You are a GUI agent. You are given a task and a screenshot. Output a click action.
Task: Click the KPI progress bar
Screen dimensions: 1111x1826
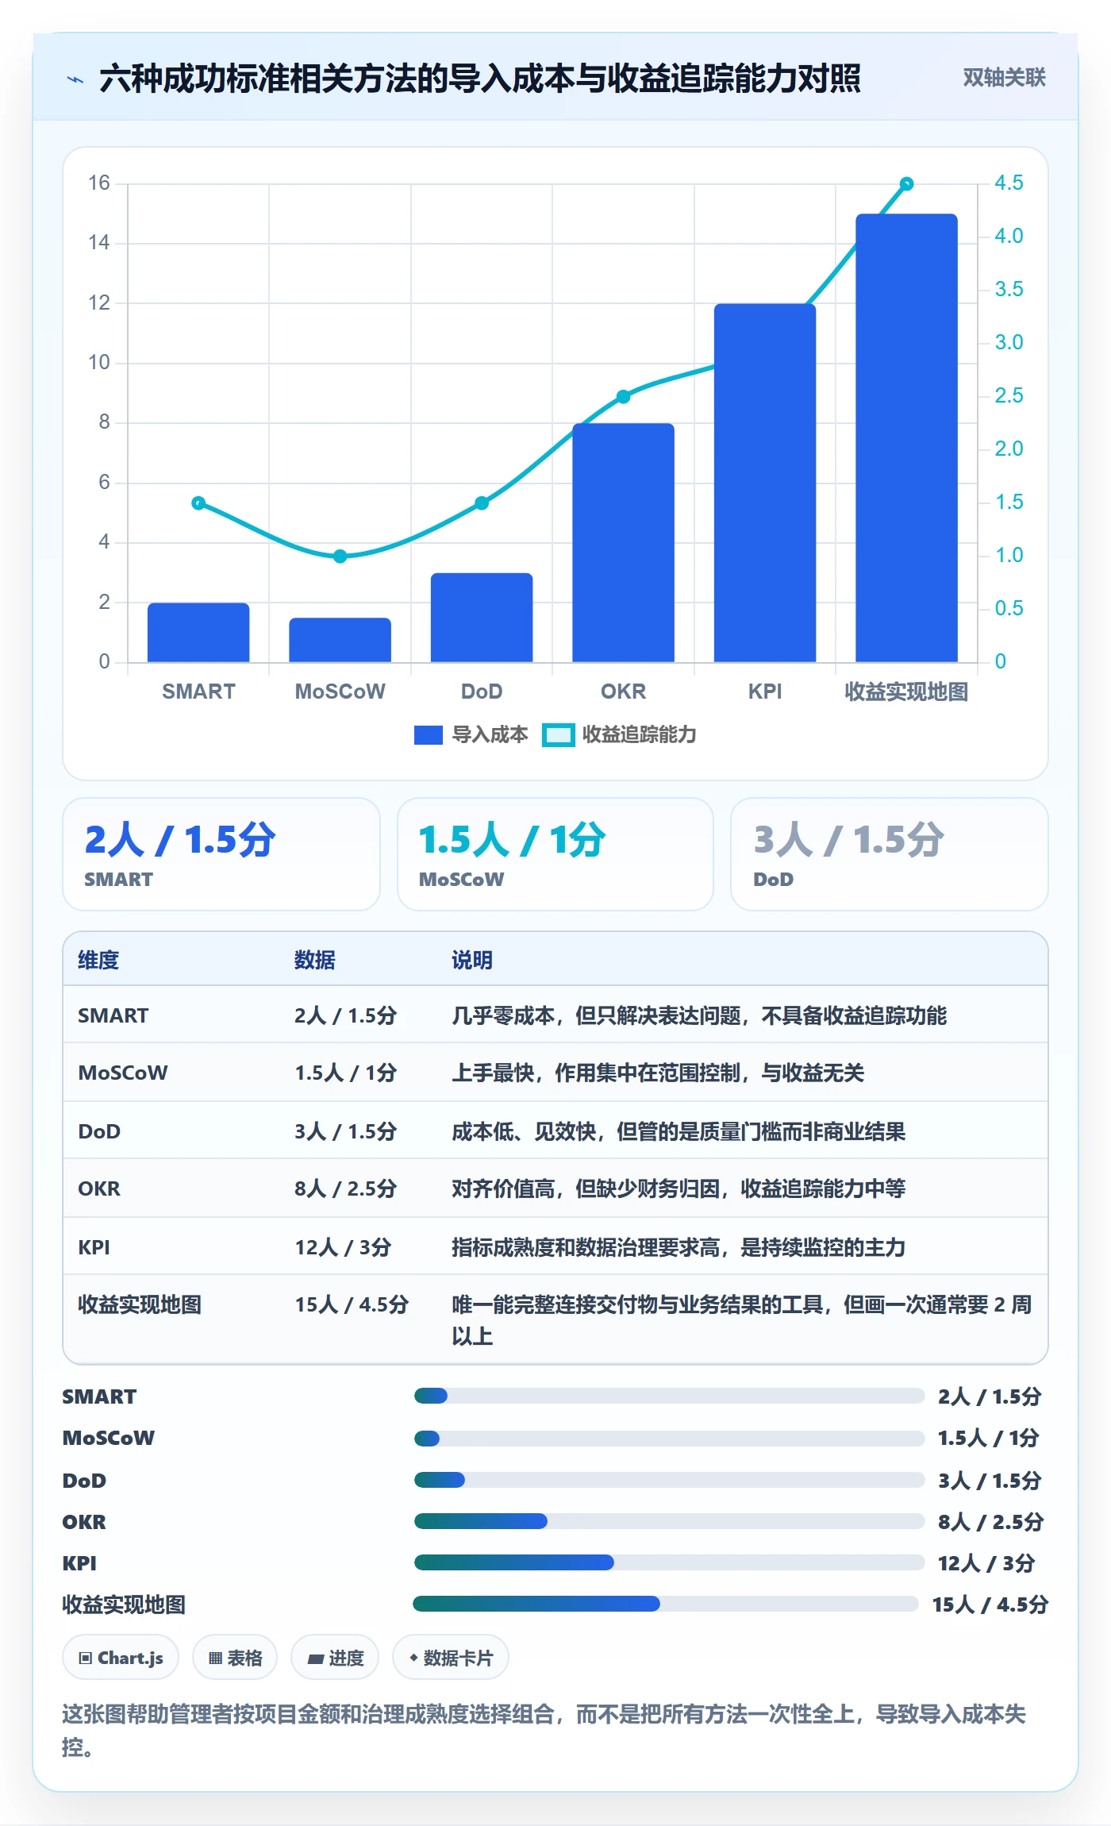669,1562
